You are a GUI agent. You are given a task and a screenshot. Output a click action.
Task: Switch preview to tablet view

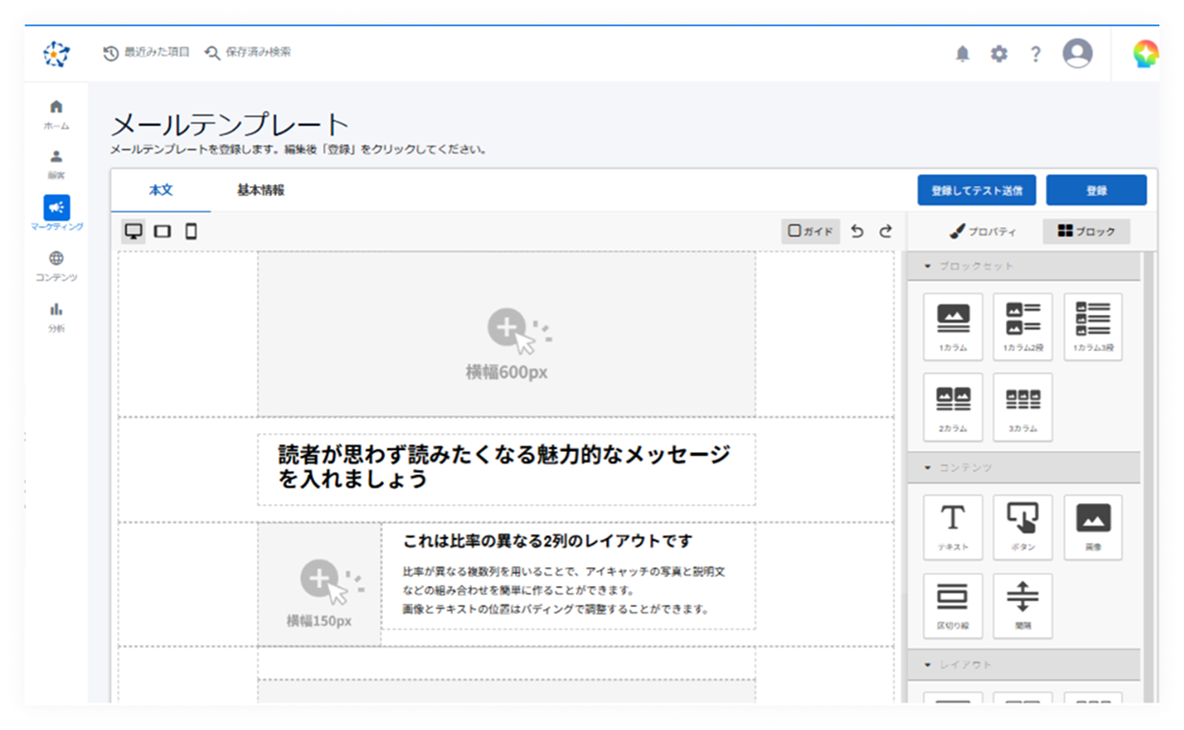click(x=163, y=230)
